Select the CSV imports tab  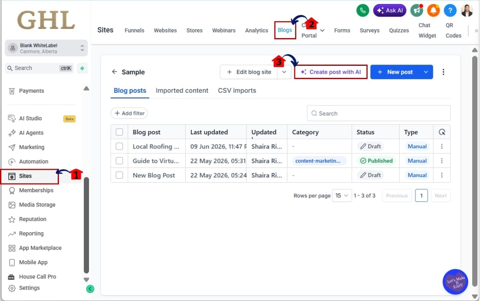pos(237,91)
